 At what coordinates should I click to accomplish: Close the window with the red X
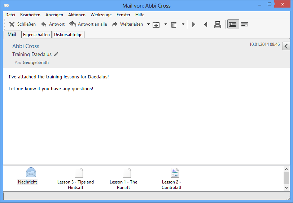[x=282, y=4]
